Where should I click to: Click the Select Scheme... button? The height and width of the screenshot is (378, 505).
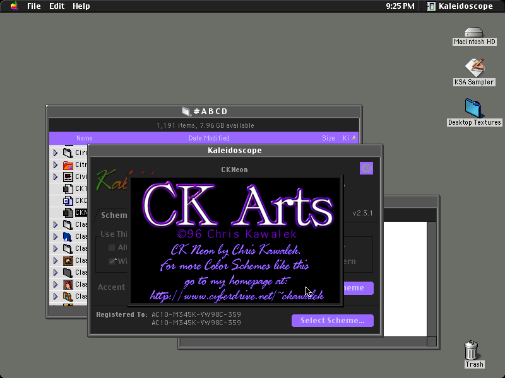(x=333, y=321)
